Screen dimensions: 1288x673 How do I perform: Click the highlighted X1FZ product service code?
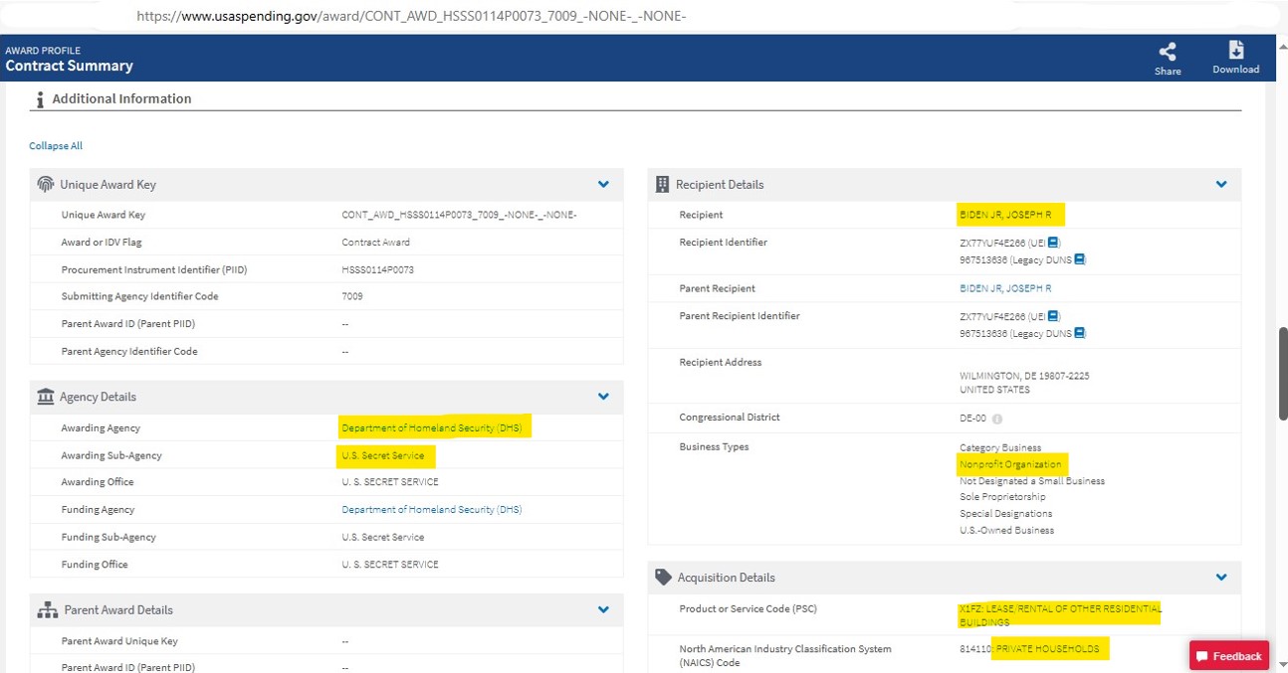(1060, 614)
